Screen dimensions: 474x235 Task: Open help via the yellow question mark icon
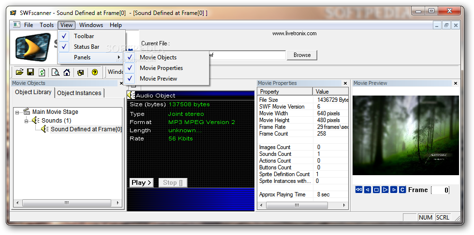(95, 72)
